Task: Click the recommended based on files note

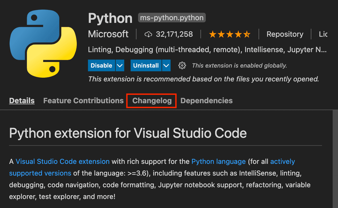Action: 204,79
